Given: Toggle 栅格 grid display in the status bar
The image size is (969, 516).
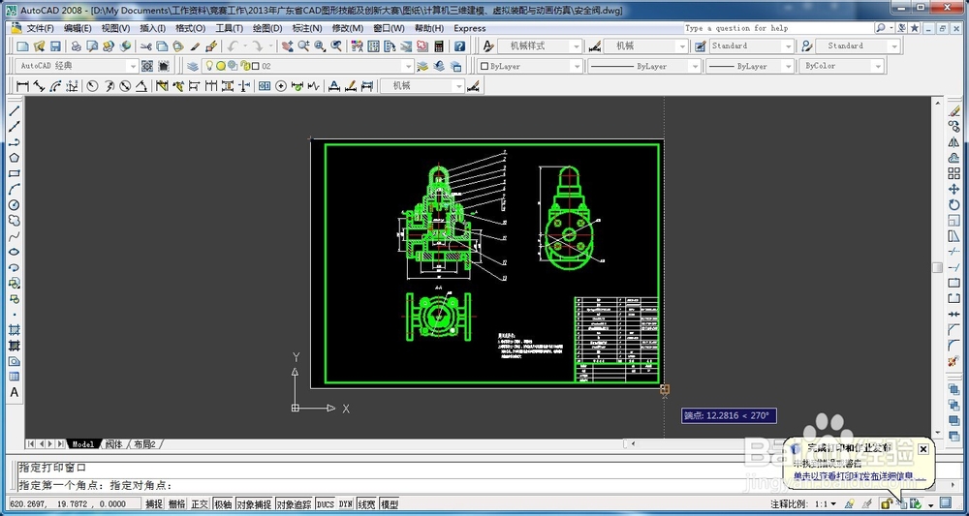Looking at the screenshot, I should tap(176, 504).
